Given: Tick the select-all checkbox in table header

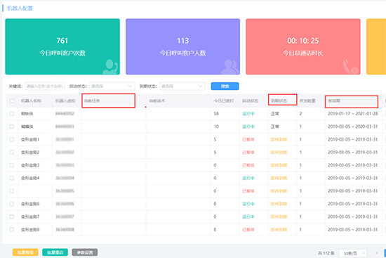Looking at the screenshot, I should (11, 101).
